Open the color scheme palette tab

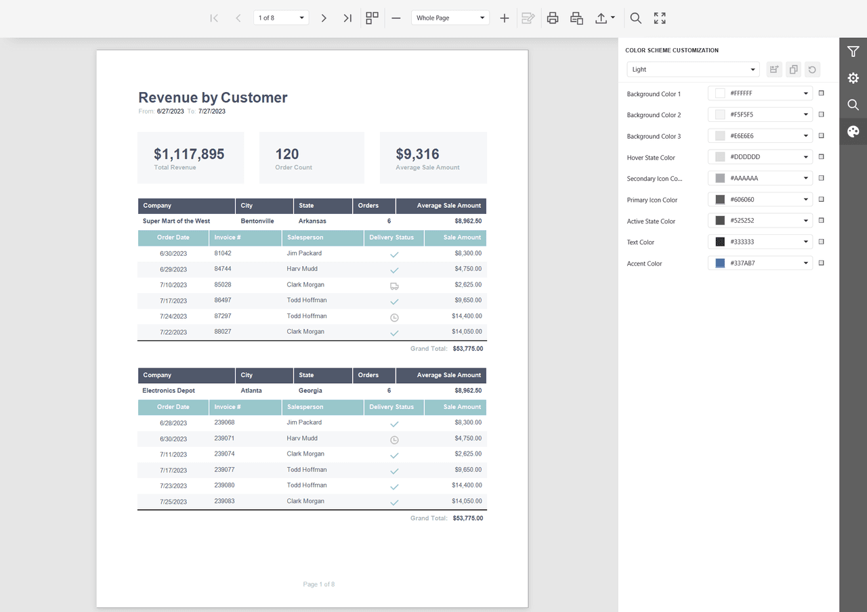853,131
